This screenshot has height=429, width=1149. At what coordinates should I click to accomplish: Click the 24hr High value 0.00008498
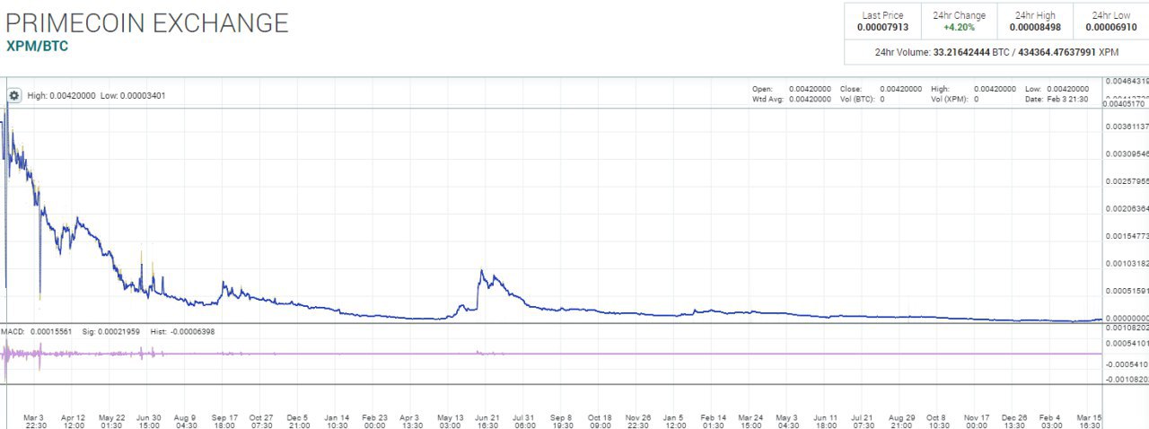click(x=1035, y=28)
